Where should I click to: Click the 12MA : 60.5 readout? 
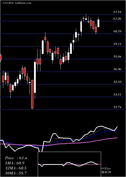tap(16, 168)
